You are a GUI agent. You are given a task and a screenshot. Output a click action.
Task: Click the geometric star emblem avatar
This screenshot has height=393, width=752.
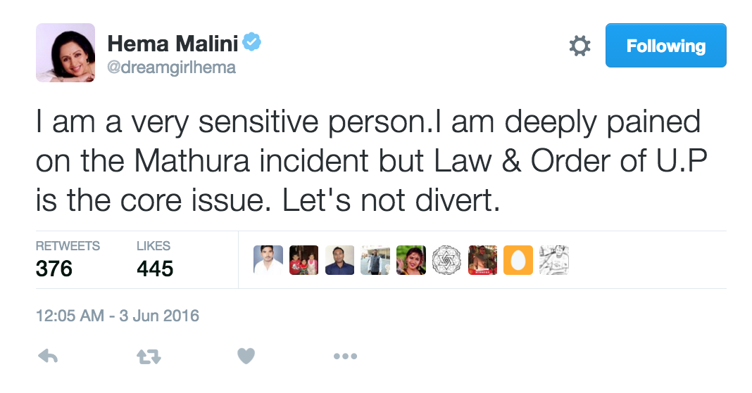pyautogui.click(x=446, y=260)
